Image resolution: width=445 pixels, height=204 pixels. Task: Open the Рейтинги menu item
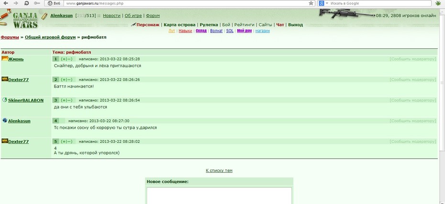(245, 25)
